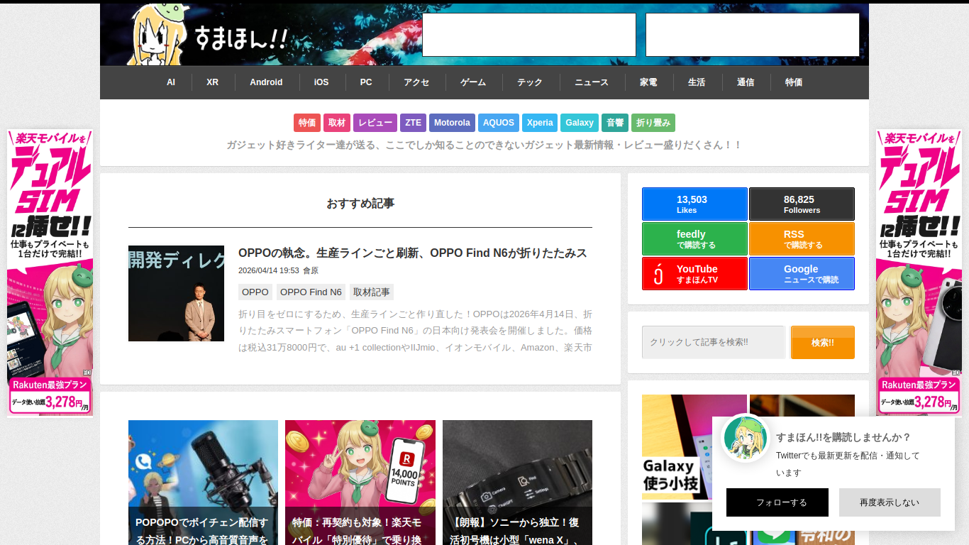969x545 pixels.
Task: Open the wena X smartwatch article card
Action: [517, 483]
